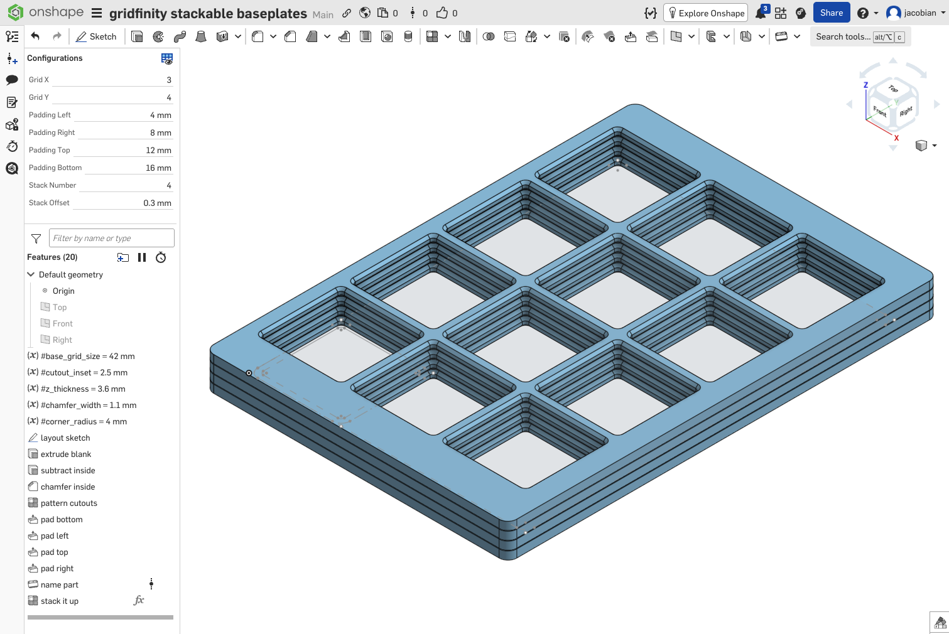Toggle the configuration table visibility icon
Screen dimensions: 949x634
(166, 58)
